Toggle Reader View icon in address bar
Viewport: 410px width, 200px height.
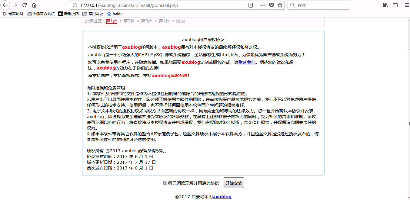(251, 5)
